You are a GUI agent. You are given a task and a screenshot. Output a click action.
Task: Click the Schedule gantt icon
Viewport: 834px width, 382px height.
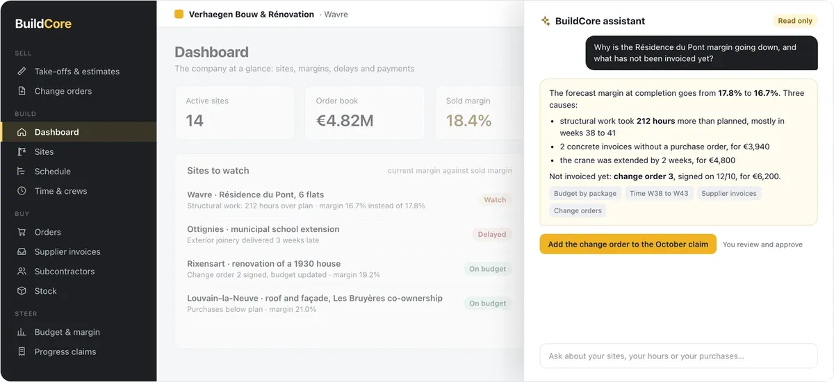tap(22, 171)
